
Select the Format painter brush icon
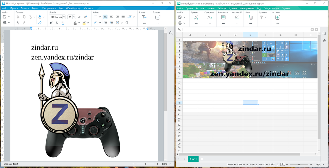click(39, 17)
